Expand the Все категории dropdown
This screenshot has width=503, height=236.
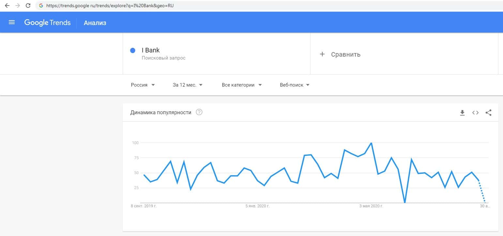[x=242, y=85]
